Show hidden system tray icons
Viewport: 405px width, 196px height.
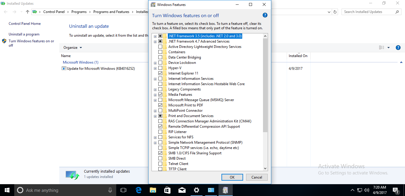[x=352, y=190]
